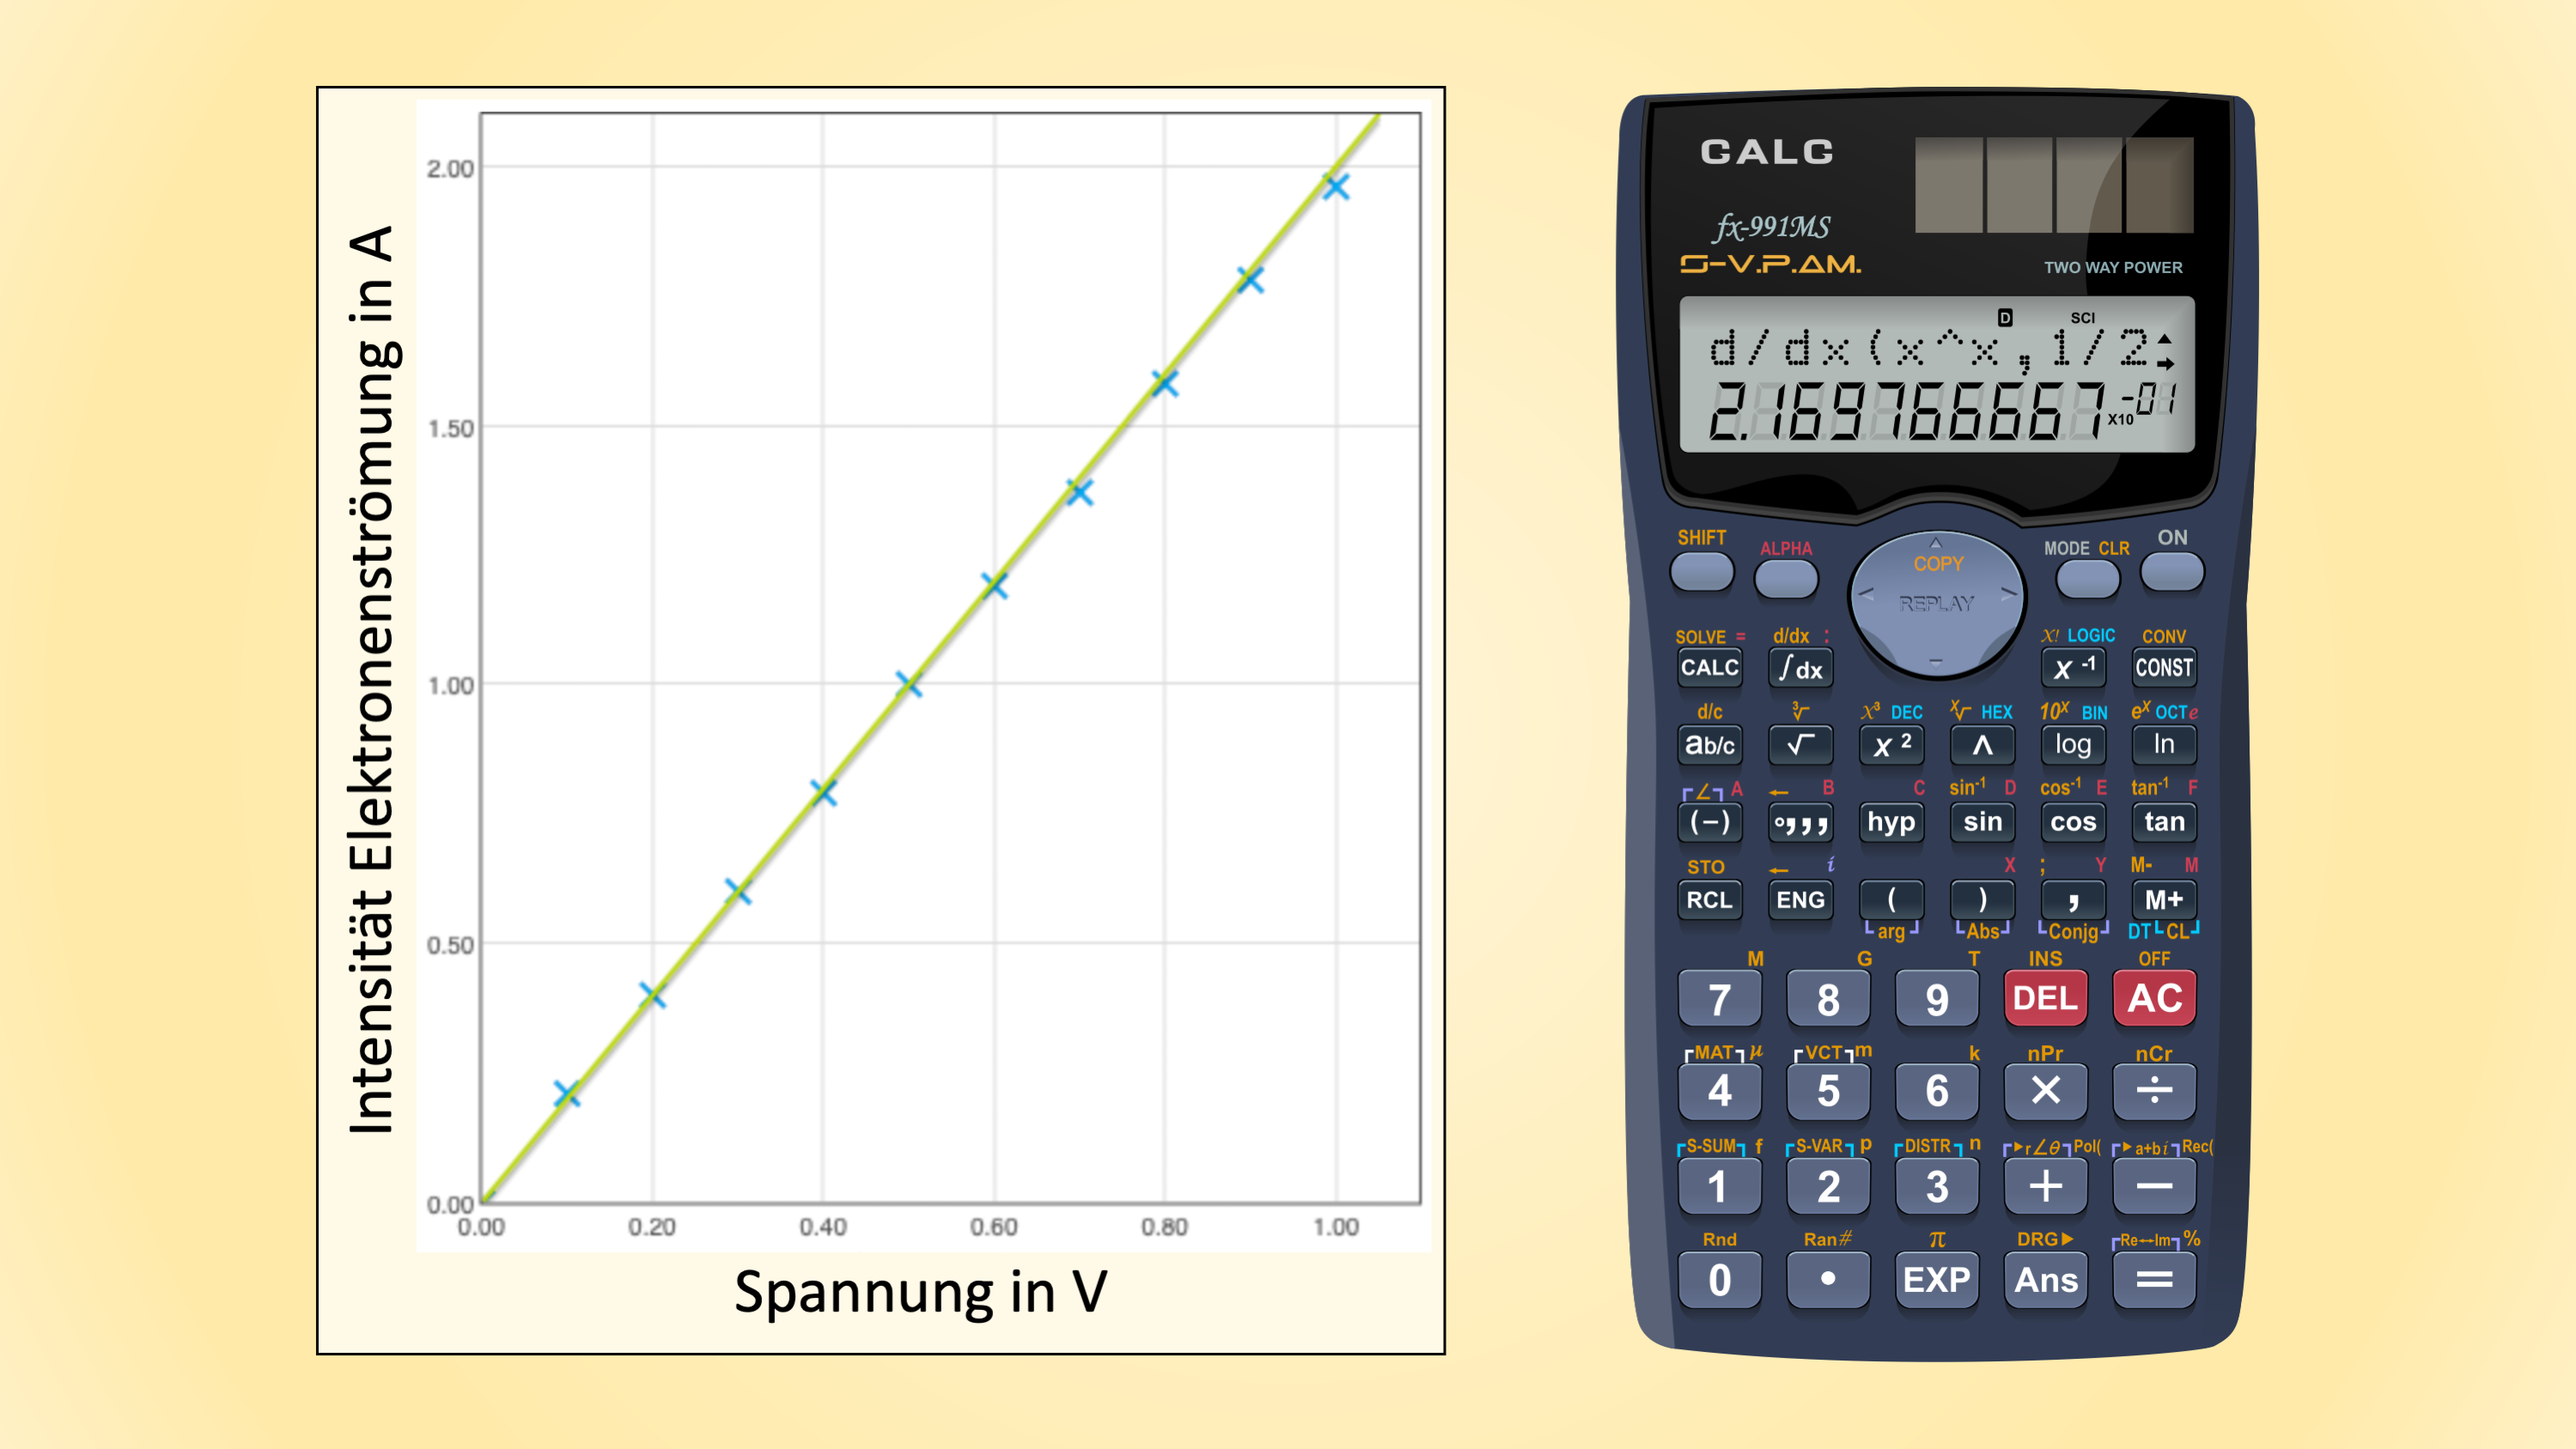Click the data point at 0.10 V
This screenshot has height=1449, width=2576.
[x=567, y=1093]
